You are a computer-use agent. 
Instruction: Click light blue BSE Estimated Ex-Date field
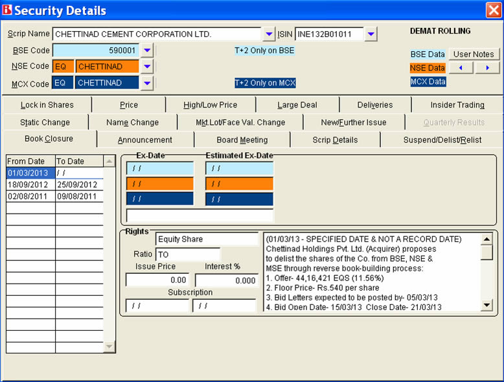click(x=240, y=168)
